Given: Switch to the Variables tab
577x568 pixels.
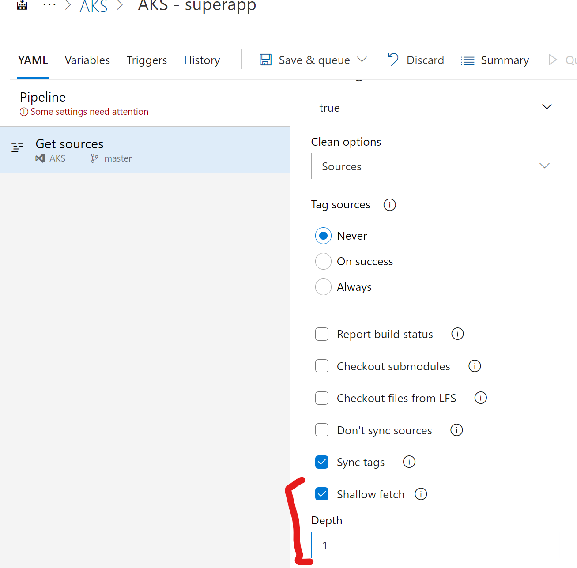Looking at the screenshot, I should 87,60.
